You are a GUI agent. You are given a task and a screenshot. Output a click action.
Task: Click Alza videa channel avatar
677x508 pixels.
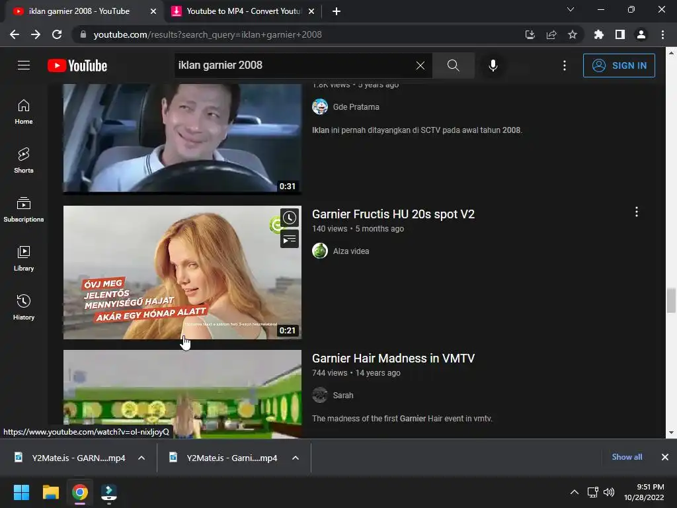tap(320, 251)
